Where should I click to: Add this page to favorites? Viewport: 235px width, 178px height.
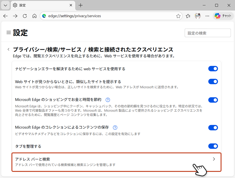(x=178, y=16)
